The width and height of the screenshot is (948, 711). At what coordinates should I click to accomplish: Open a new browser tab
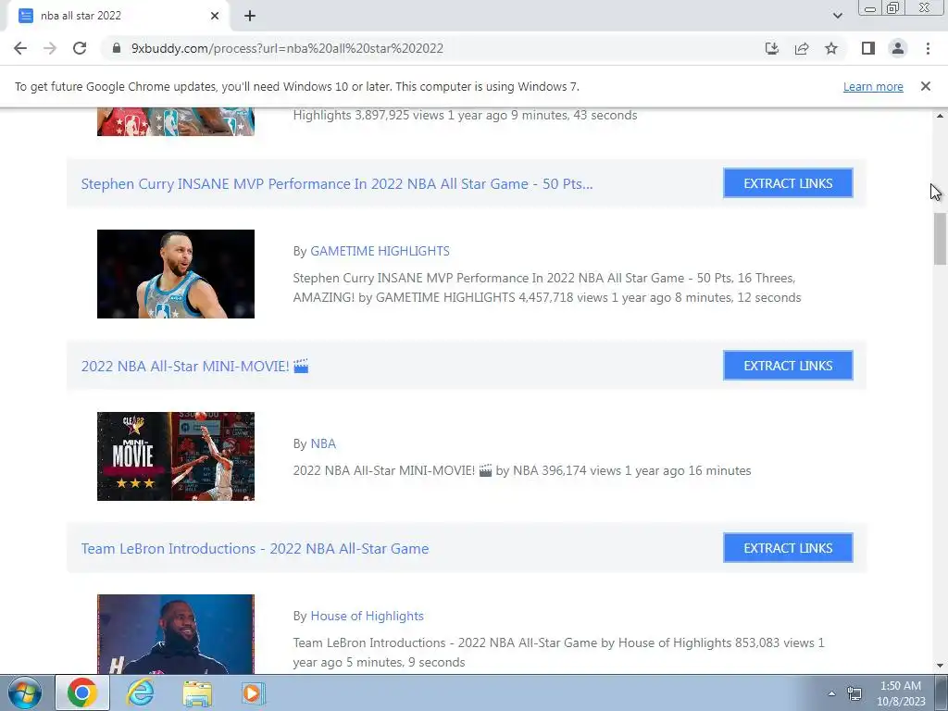250,16
